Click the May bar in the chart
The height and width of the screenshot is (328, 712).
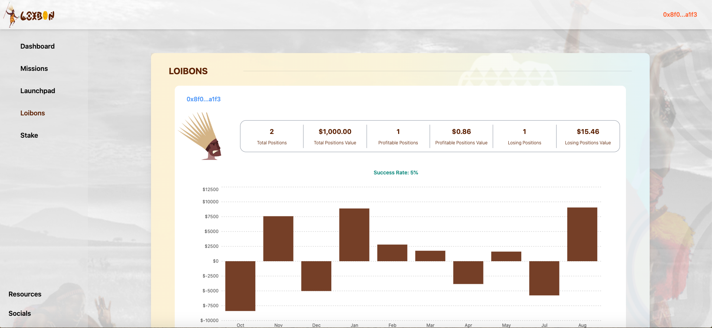(506, 256)
